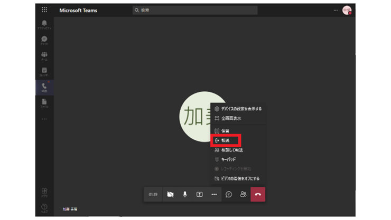The height and width of the screenshot is (220, 391).
Task: Open the Help question mark icon
Action: point(44,208)
